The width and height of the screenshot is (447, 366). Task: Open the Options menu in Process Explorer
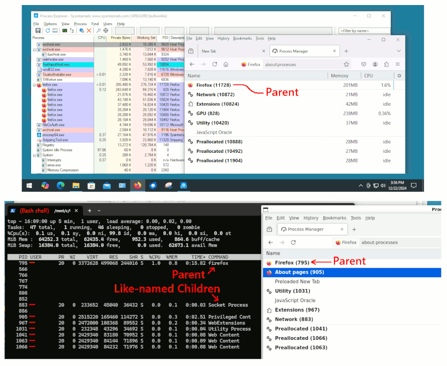click(x=50, y=24)
